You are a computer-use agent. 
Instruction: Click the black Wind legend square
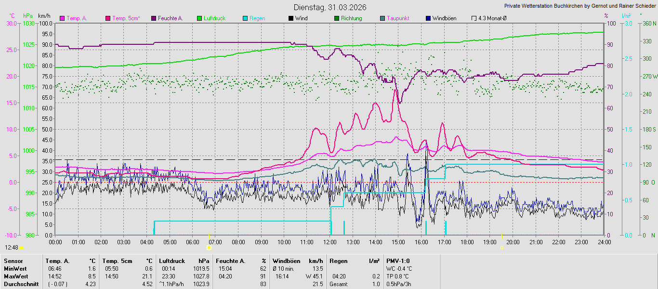click(x=291, y=18)
